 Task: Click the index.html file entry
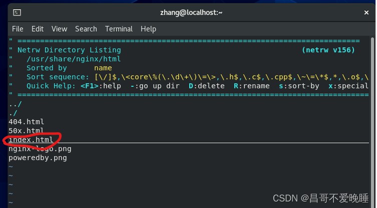(x=31, y=140)
